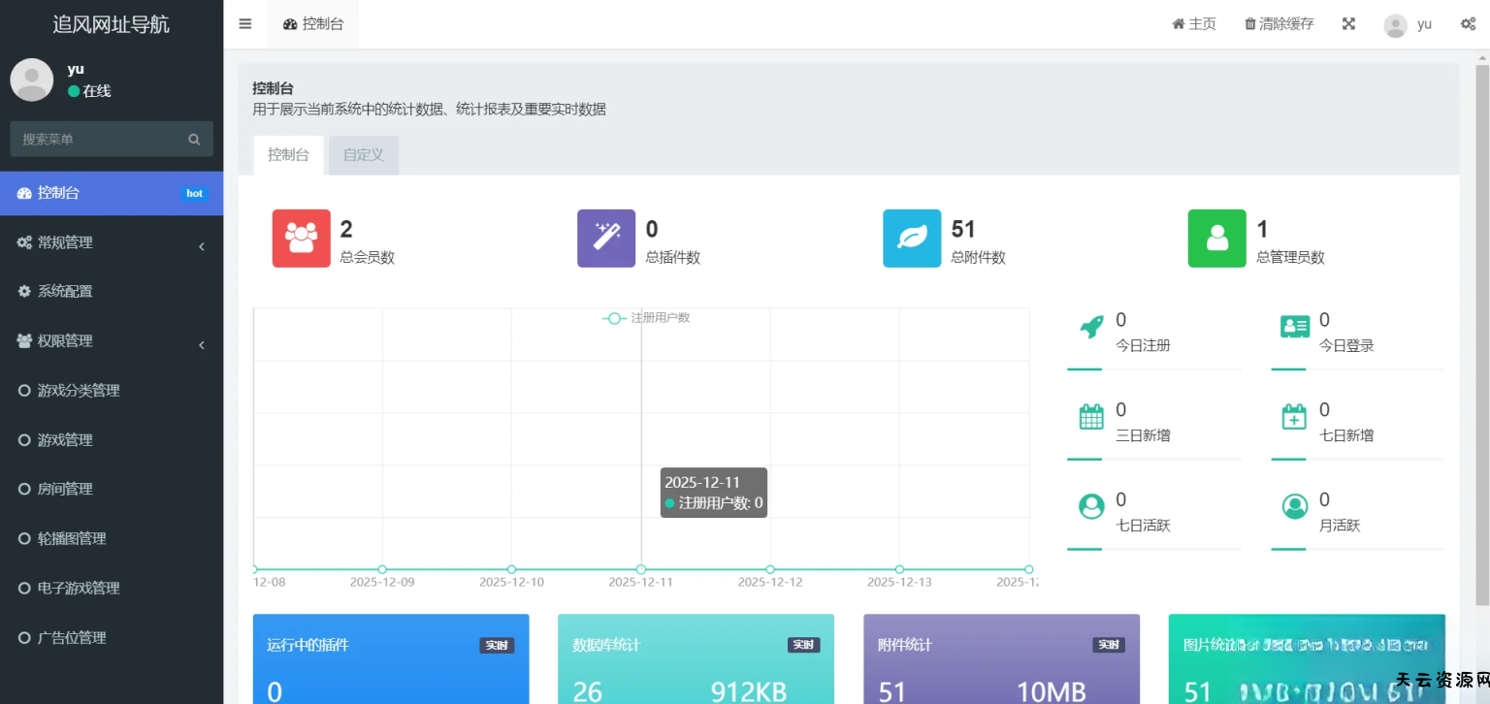Image resolution: width=1490 pixels, height=704 pixels.
Task: Open the yu user dropdown in header
Action: [1408, 24]
